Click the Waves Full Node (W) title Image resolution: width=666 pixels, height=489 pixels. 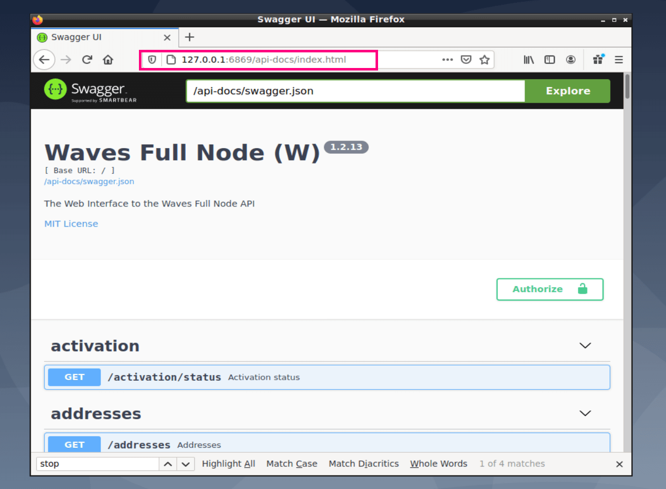point(182,153)
